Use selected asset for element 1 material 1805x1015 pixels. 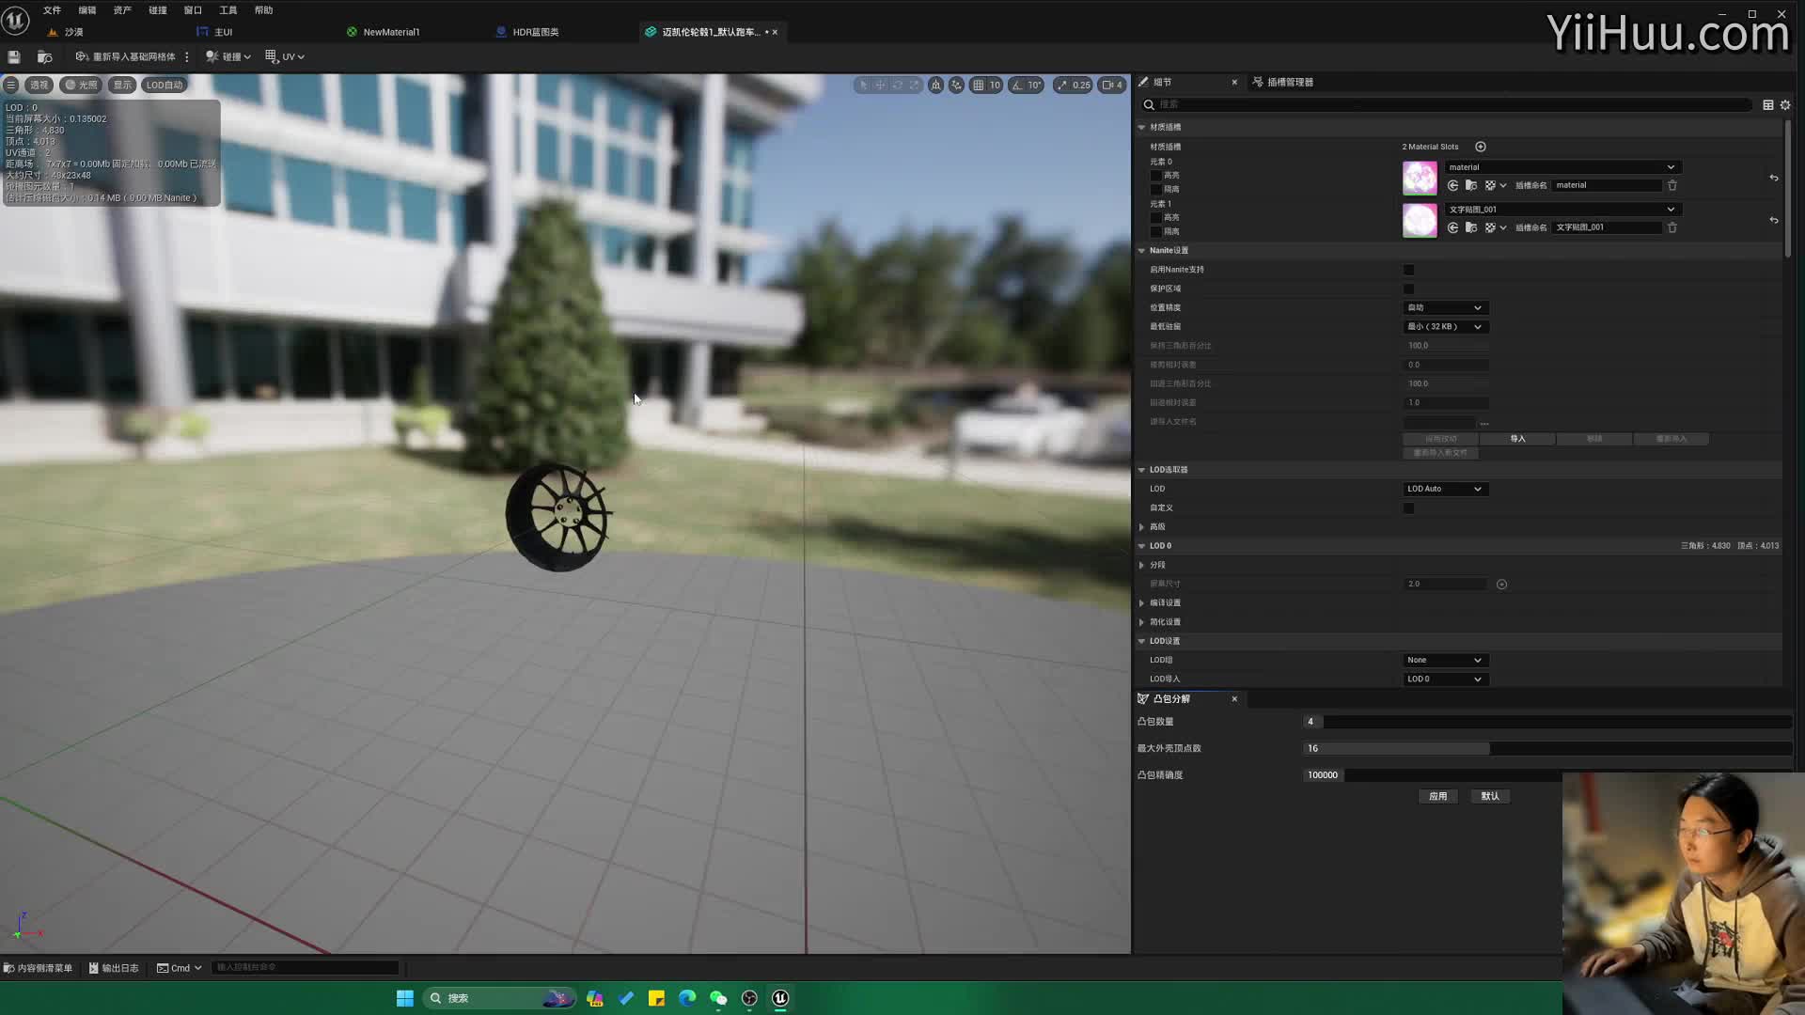[1453, 227]
